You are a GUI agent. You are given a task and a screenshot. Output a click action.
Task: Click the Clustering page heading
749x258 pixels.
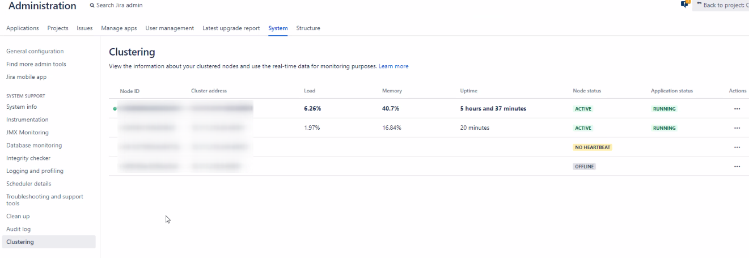coord(132,52)
